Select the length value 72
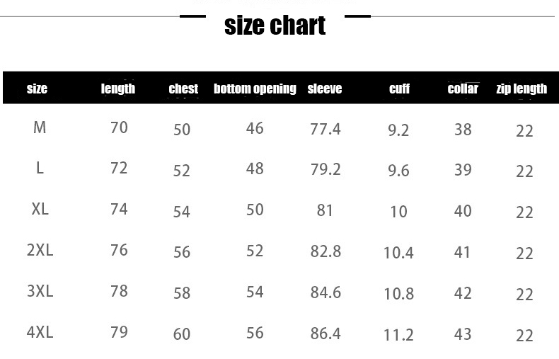Viewport: 559px width, 359px height. 119,169
